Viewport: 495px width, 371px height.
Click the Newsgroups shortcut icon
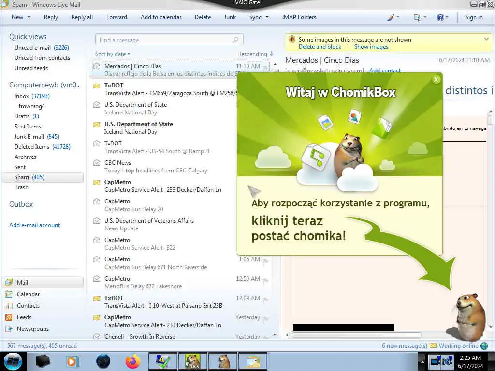point(9,329)
